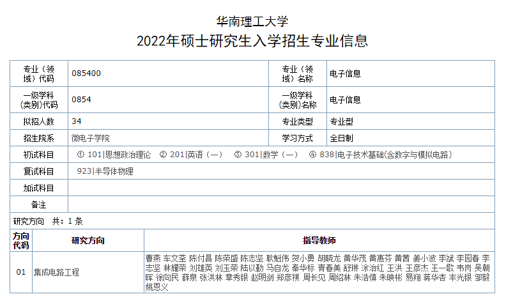Viewport: 506px width, 308px height.
Task: Click advisor name 陆以勤
Action: pos(252,268)
